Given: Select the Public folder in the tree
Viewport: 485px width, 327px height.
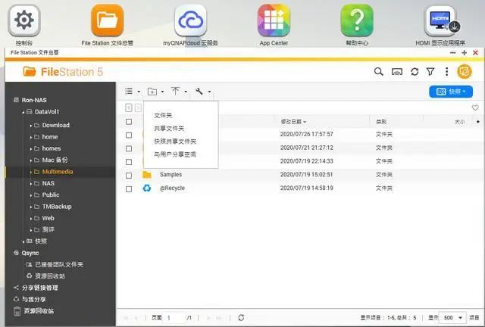Looking at the screenshot, I should [x=51, y=195].
